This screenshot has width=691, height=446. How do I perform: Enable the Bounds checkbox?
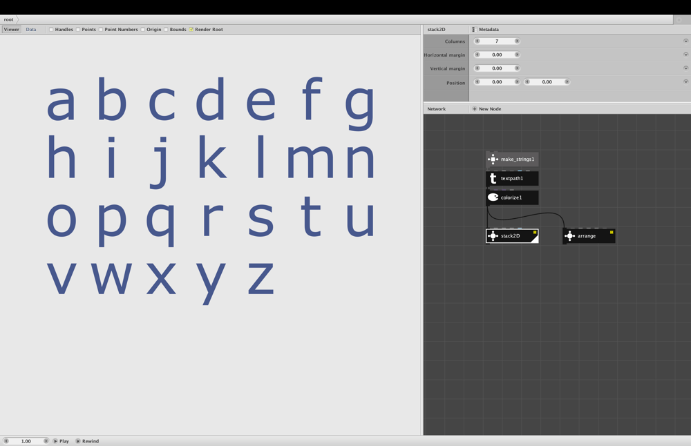point(166,30)
